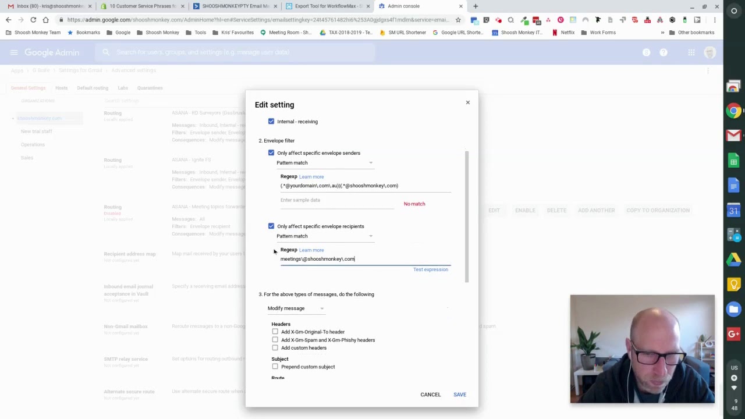Open Google+ from the shelf
Screen dimensions: 745x419
click(733, 334)
